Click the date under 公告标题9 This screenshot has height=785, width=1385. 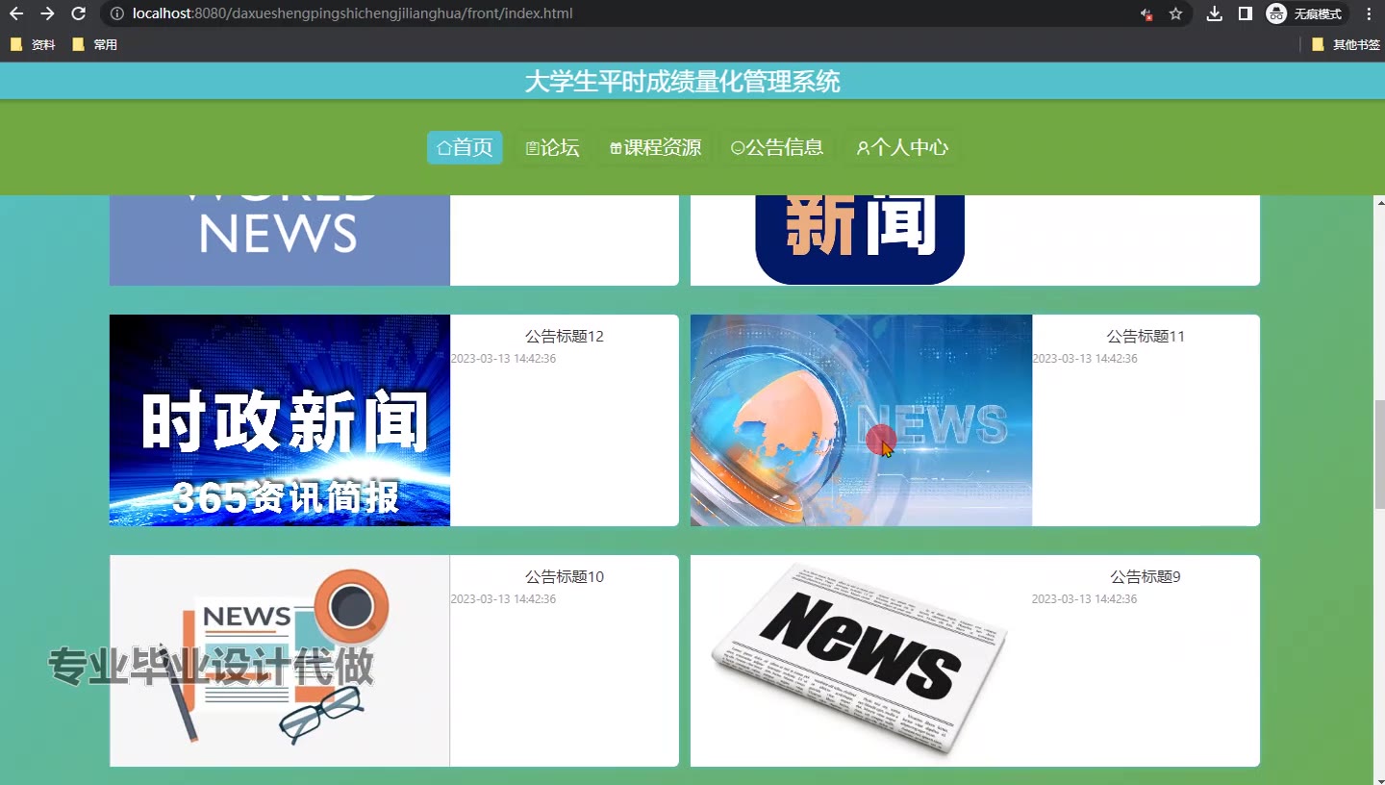click(1085, 599)
